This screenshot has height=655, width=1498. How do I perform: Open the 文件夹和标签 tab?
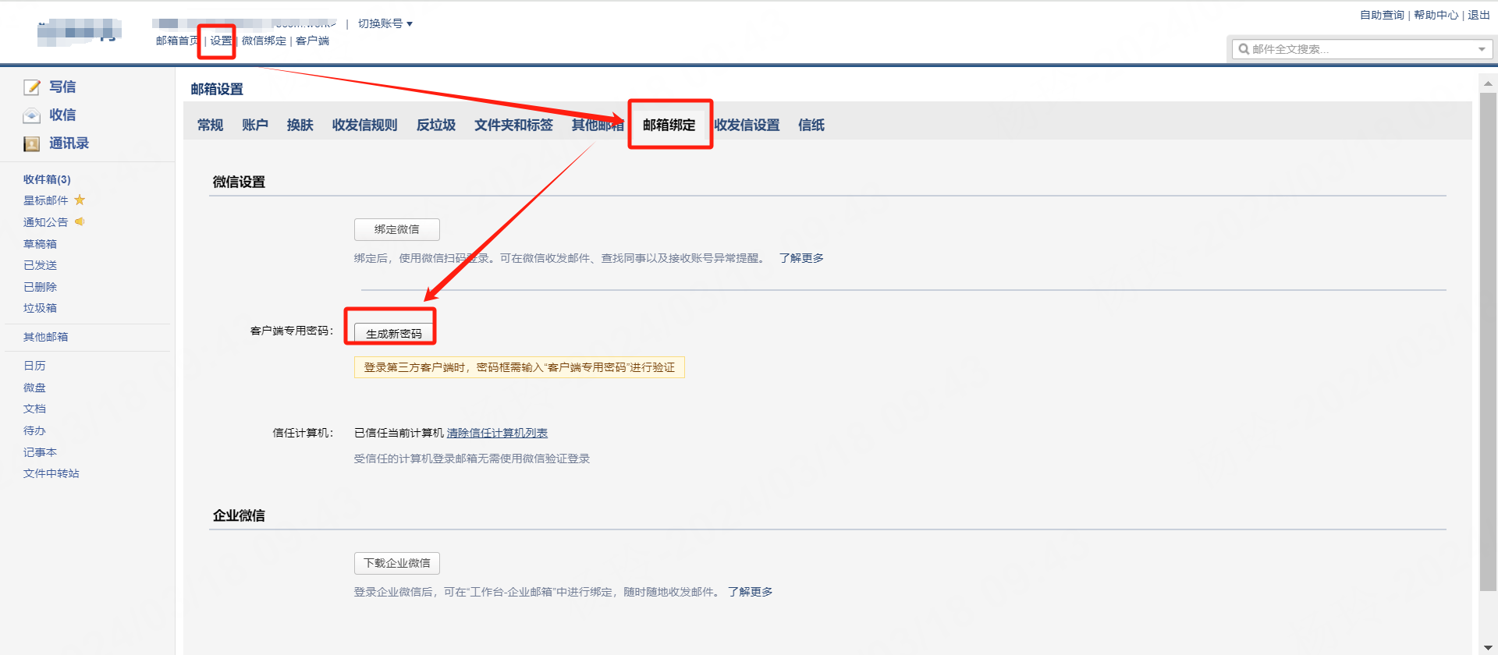coord(513,125)
